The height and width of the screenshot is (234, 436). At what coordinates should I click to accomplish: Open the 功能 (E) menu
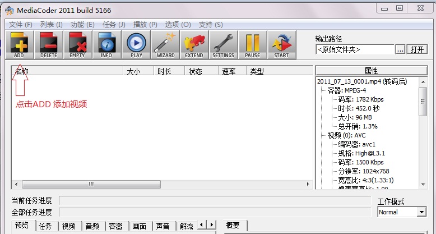(82, 25)
